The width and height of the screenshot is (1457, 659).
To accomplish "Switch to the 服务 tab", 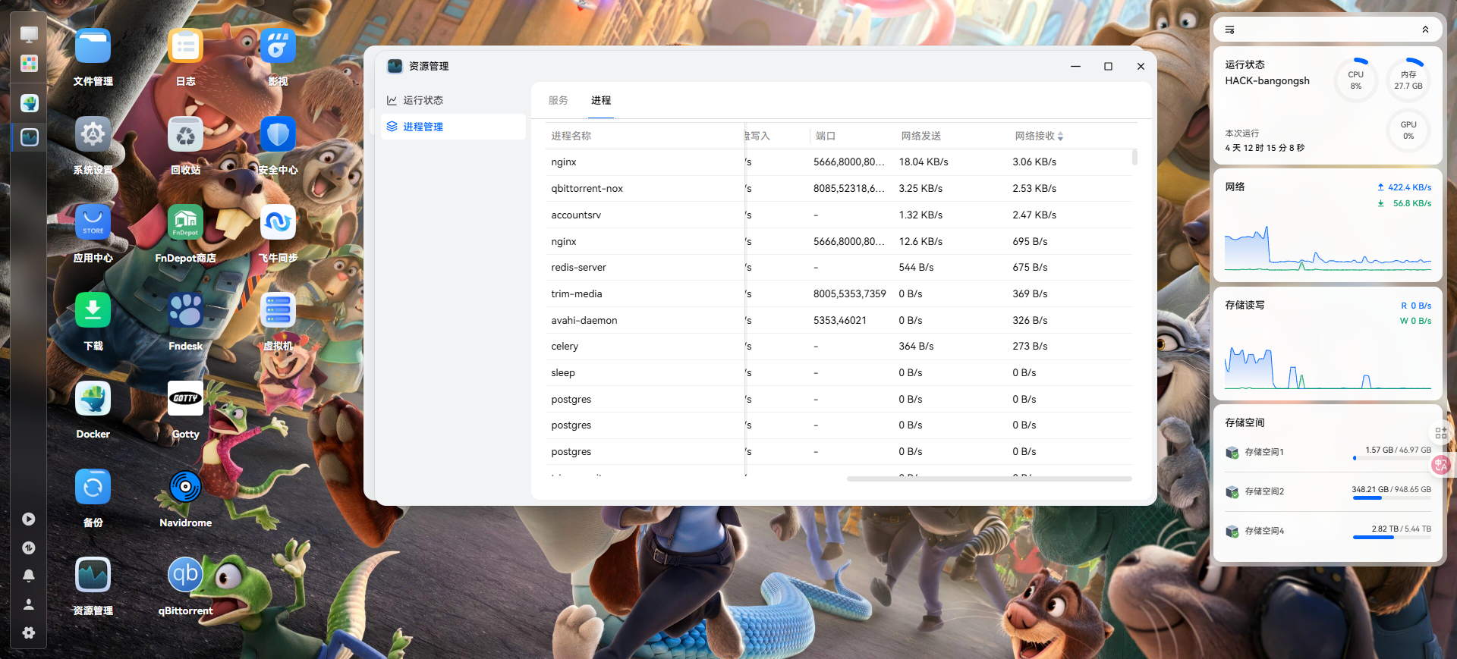I will coord(559,100).
